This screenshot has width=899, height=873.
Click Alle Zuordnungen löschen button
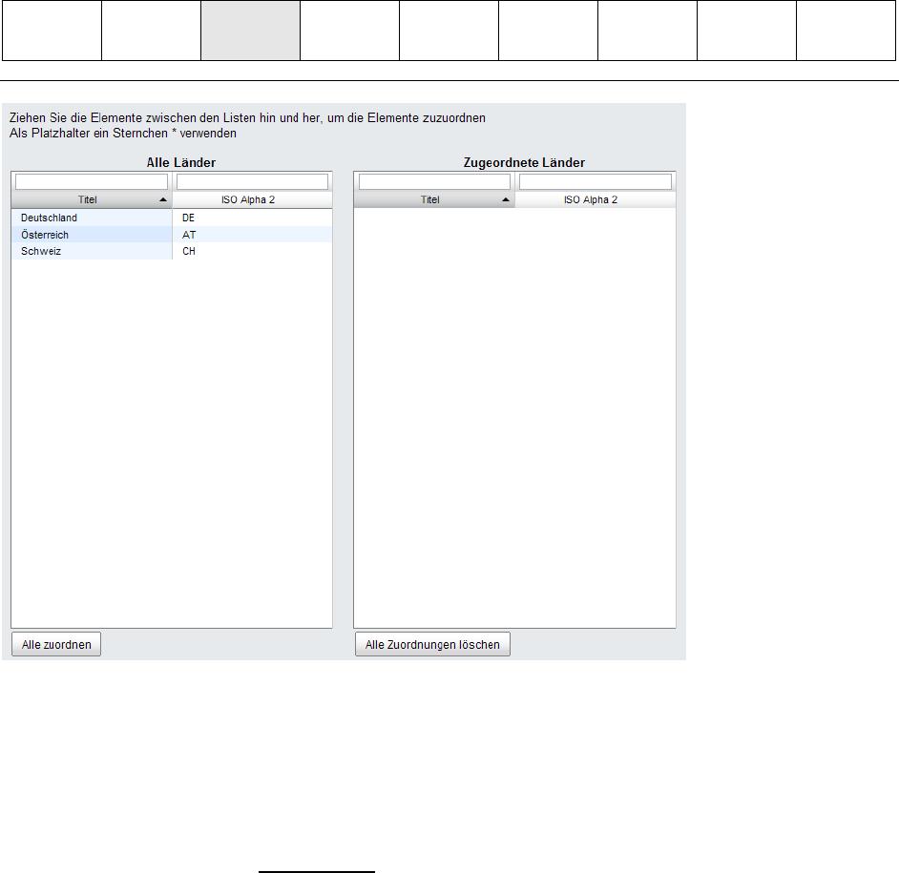click(432, 644)
